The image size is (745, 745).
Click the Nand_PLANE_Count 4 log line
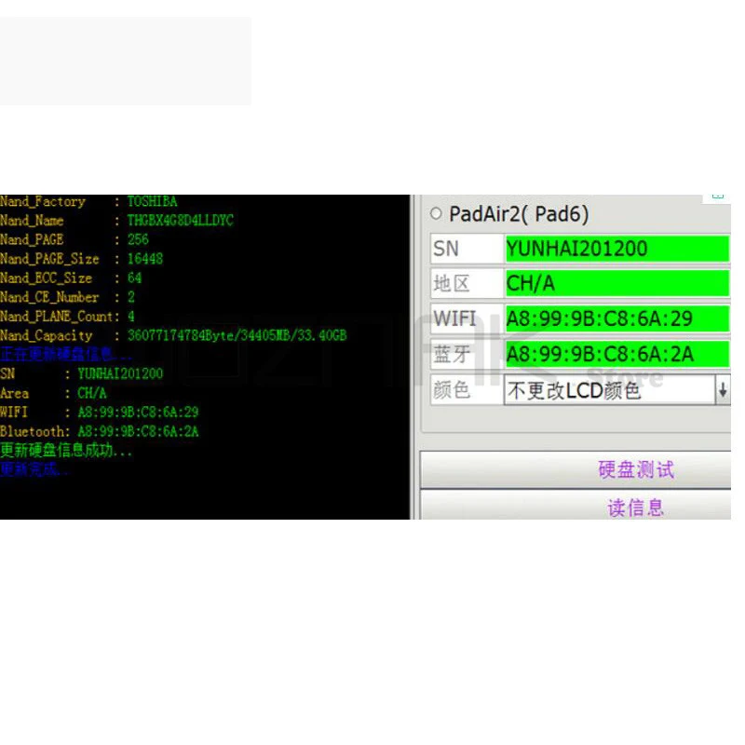(x=67, y=317)
